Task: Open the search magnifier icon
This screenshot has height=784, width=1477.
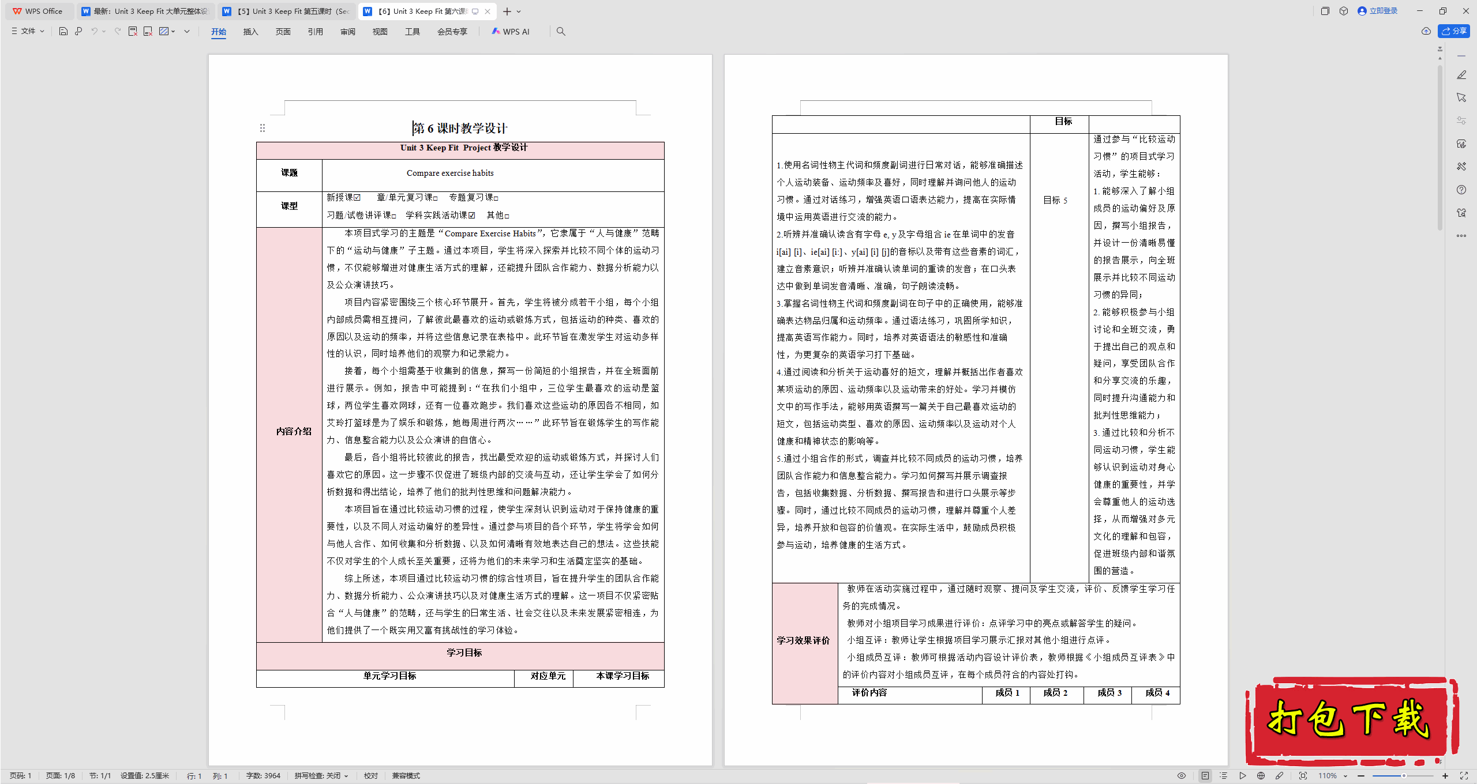Action: pos(561,31)
